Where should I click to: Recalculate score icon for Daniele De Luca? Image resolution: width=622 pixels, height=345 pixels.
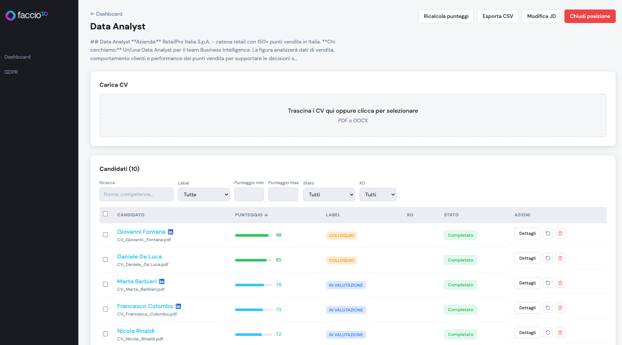tap(548, 258)
